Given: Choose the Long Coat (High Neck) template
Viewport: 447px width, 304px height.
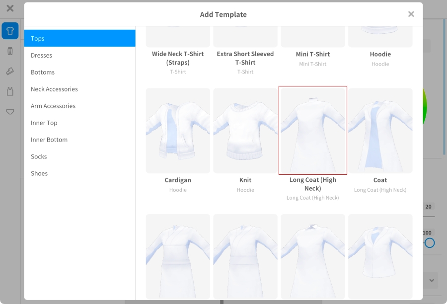Looking at the screenshot, I should point(313,131).
